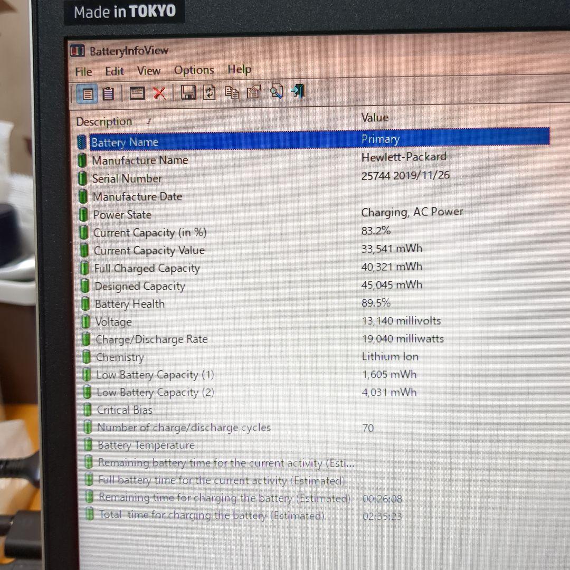The height and width of the screenshot is (570, 570).
Task: Open the File menu
Action: pos(83,71)
